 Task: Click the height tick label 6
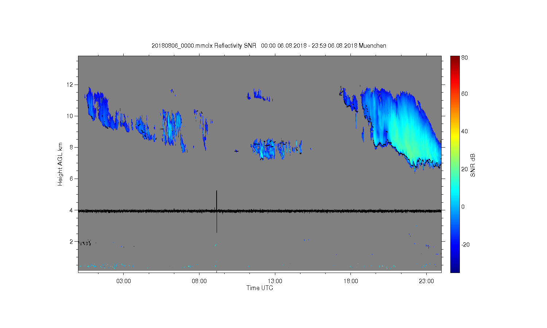pos(71,179)
